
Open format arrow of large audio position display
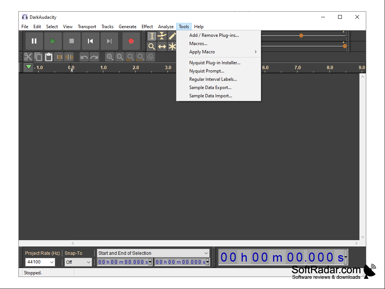346,257
